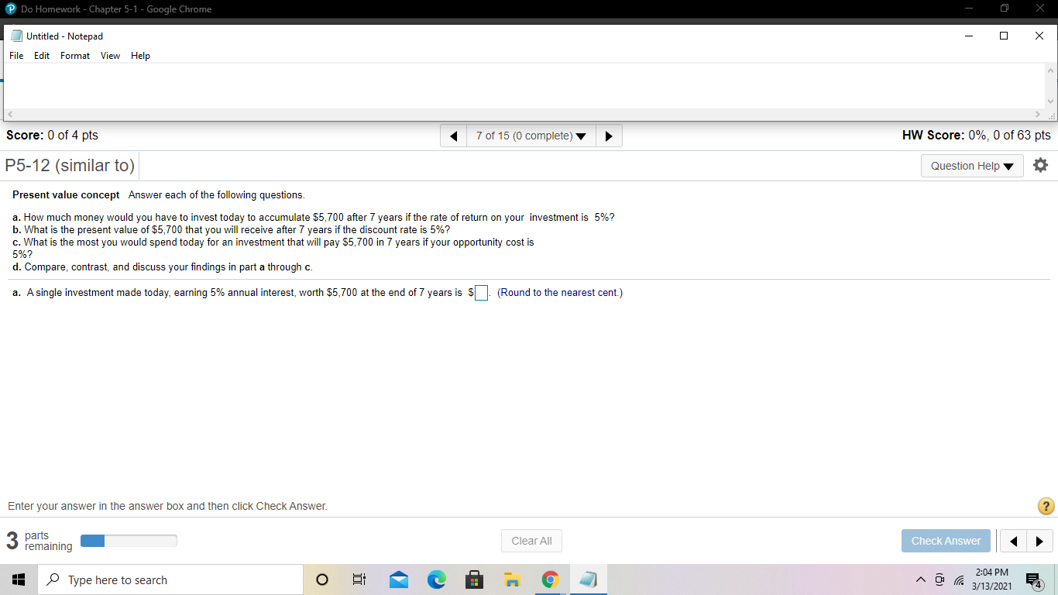Open the Microsoft Store taskbar icon

pyautogui.click(x=475, y=580)
